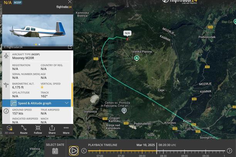Click the church location pin on map
The image size is (236, 157).
[x=124, y=110]
